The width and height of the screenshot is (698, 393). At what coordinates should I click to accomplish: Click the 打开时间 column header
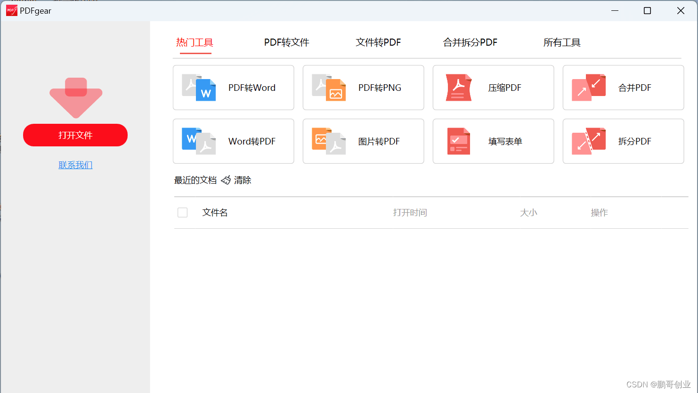[x=410, y=213]
